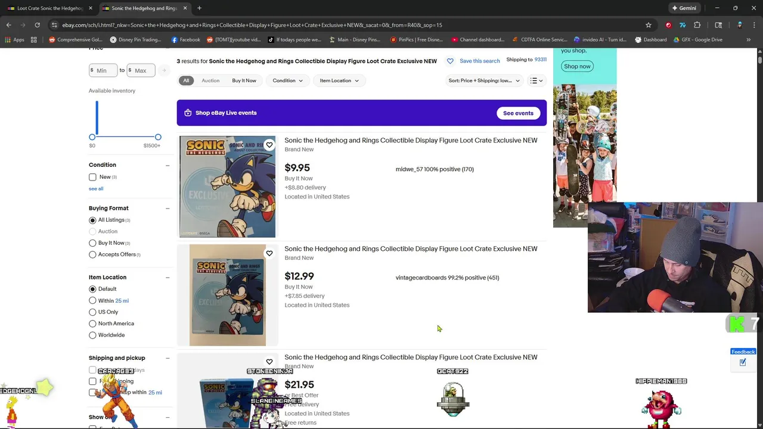Open the Channel dashboard bookmark
The image size is (763, 429).
pos(477,40)
